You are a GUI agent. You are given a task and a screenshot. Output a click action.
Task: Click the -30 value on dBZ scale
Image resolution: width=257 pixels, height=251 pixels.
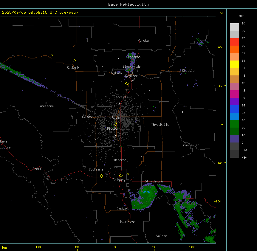[244, 157]
